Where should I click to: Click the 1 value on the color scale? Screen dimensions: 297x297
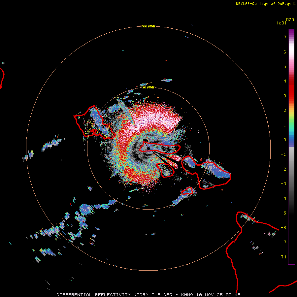(x=285, y=125)
